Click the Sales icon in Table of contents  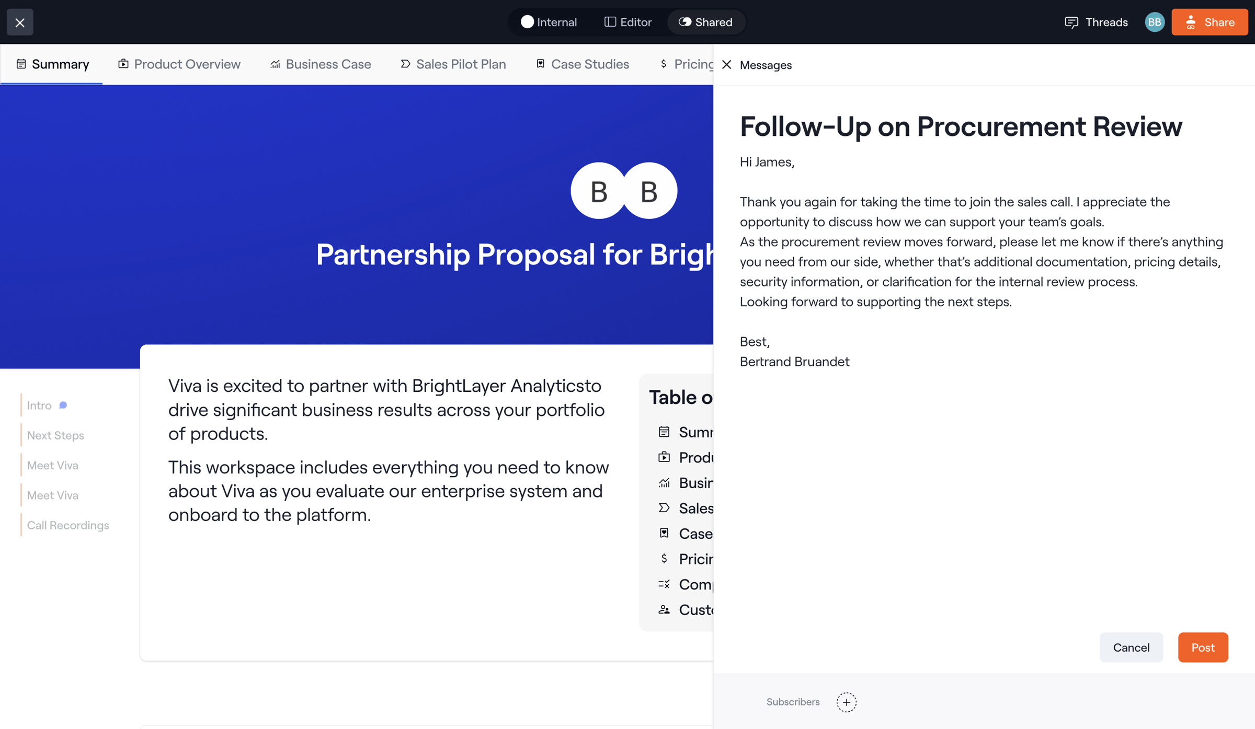(664, 507)
